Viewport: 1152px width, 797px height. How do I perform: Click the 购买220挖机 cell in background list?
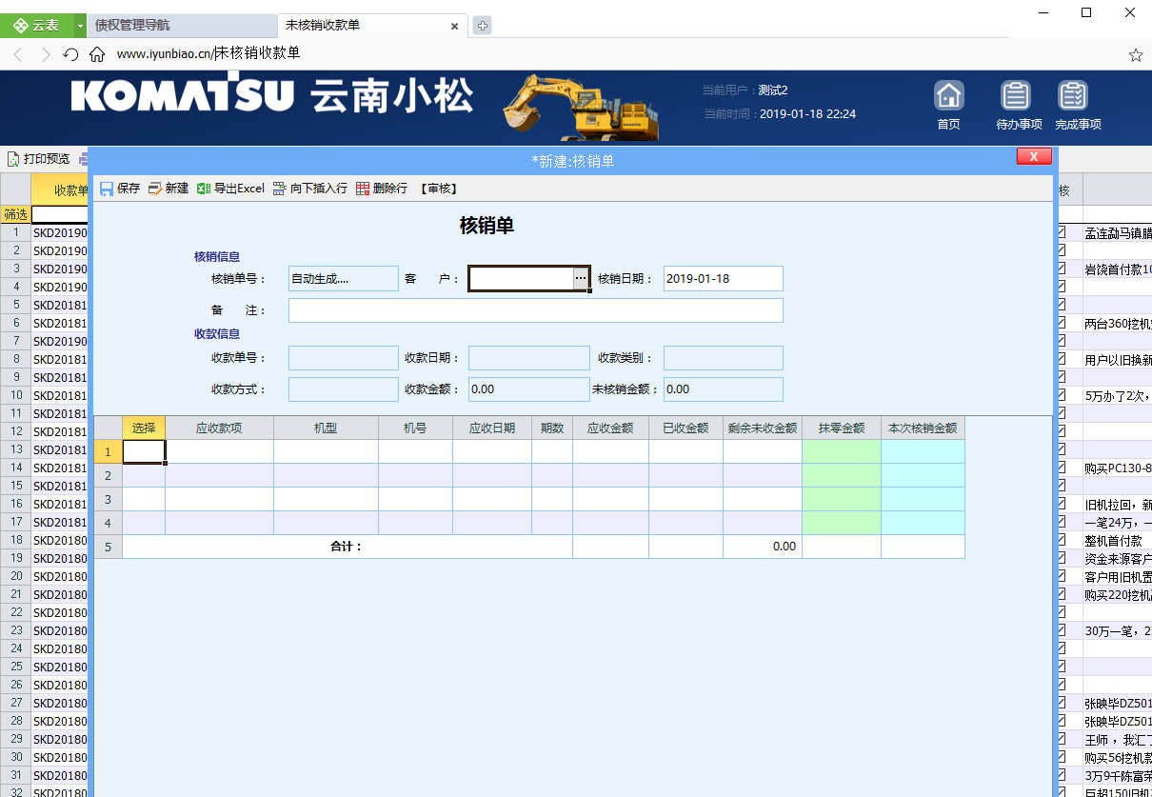point(1118,594)
